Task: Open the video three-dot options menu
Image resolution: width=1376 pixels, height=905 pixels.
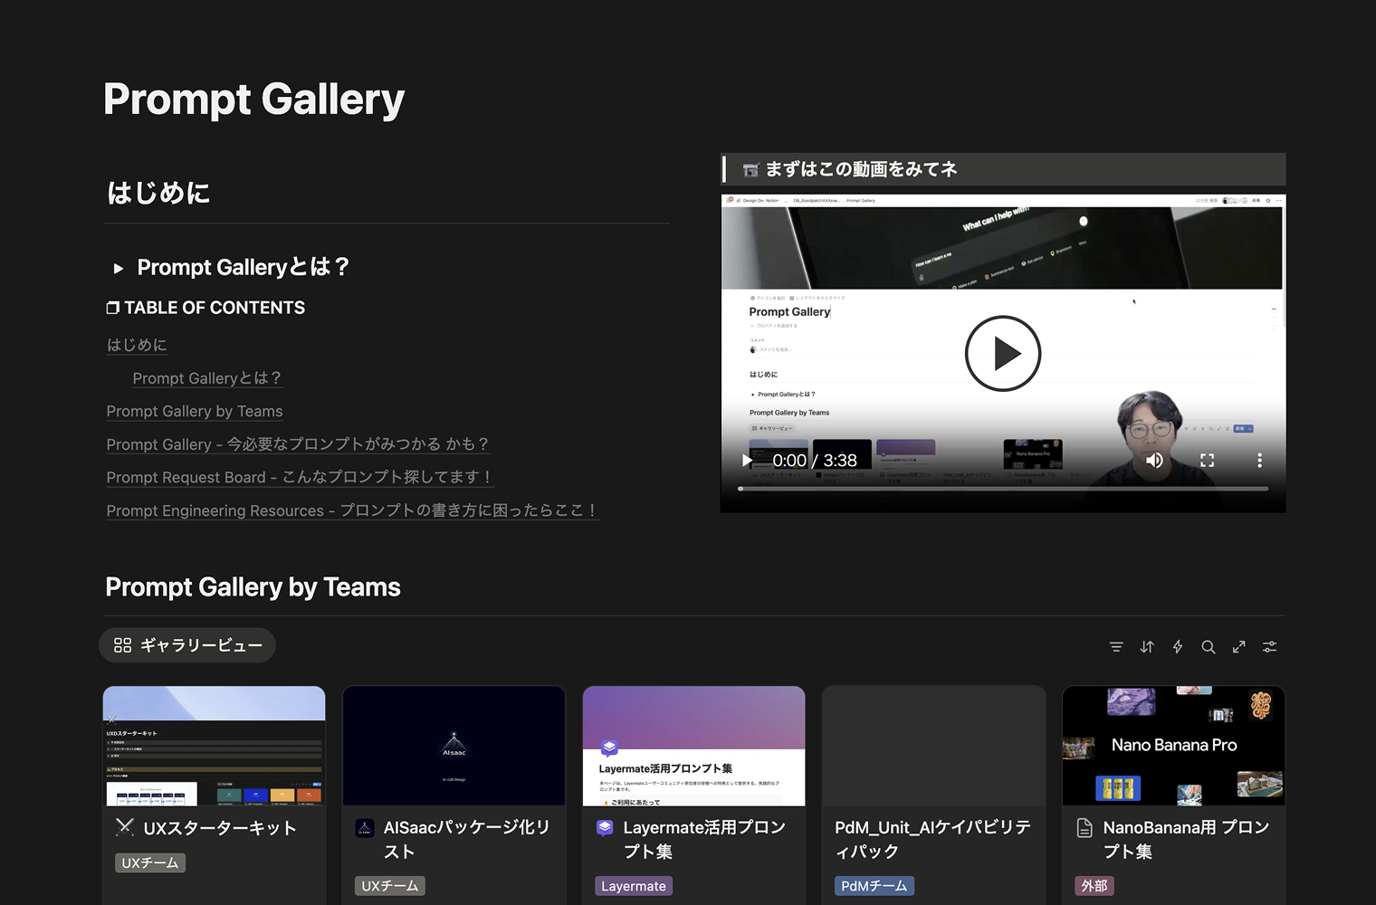Action: pos(1259,460)
